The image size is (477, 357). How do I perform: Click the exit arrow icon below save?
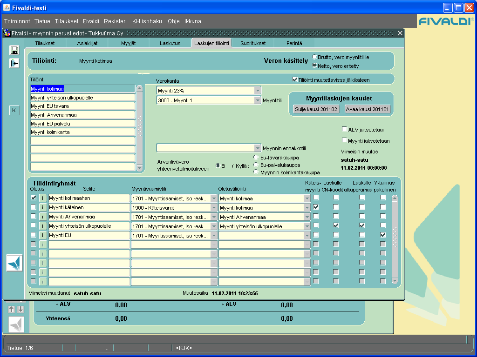coord(14,63)
